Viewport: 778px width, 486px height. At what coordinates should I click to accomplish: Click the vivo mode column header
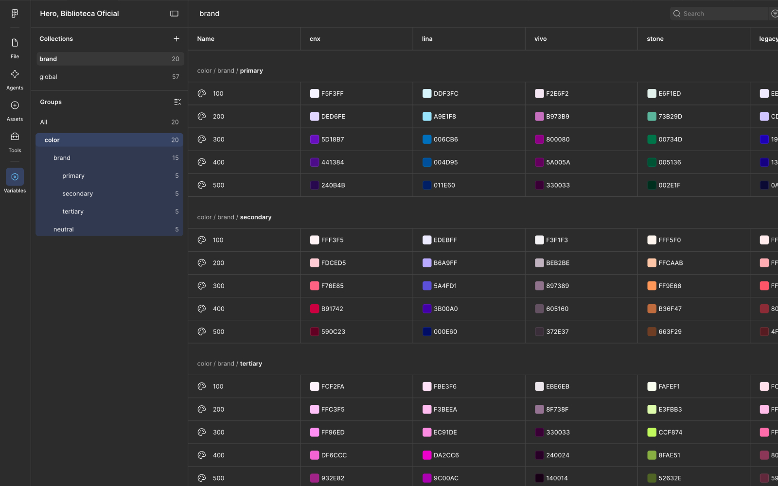(x=581, y=39)
